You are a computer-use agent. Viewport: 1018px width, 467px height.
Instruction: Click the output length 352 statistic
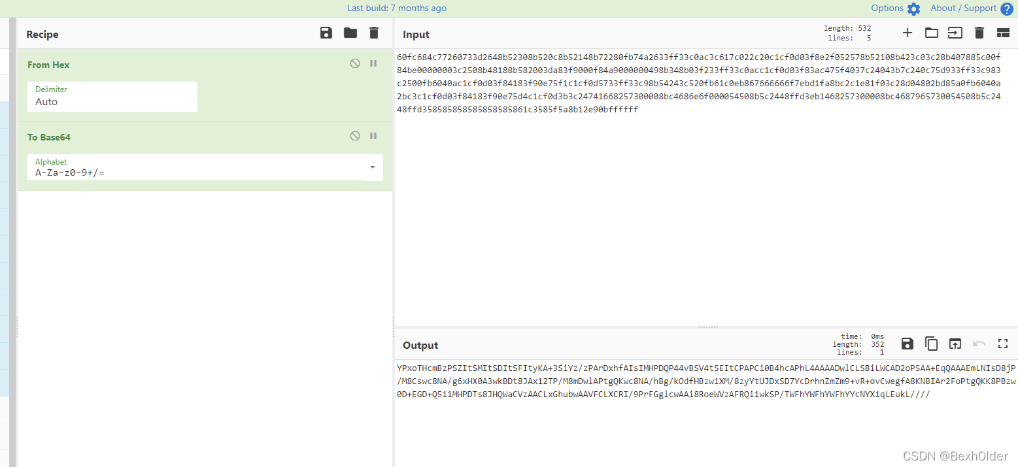point(858,344)
